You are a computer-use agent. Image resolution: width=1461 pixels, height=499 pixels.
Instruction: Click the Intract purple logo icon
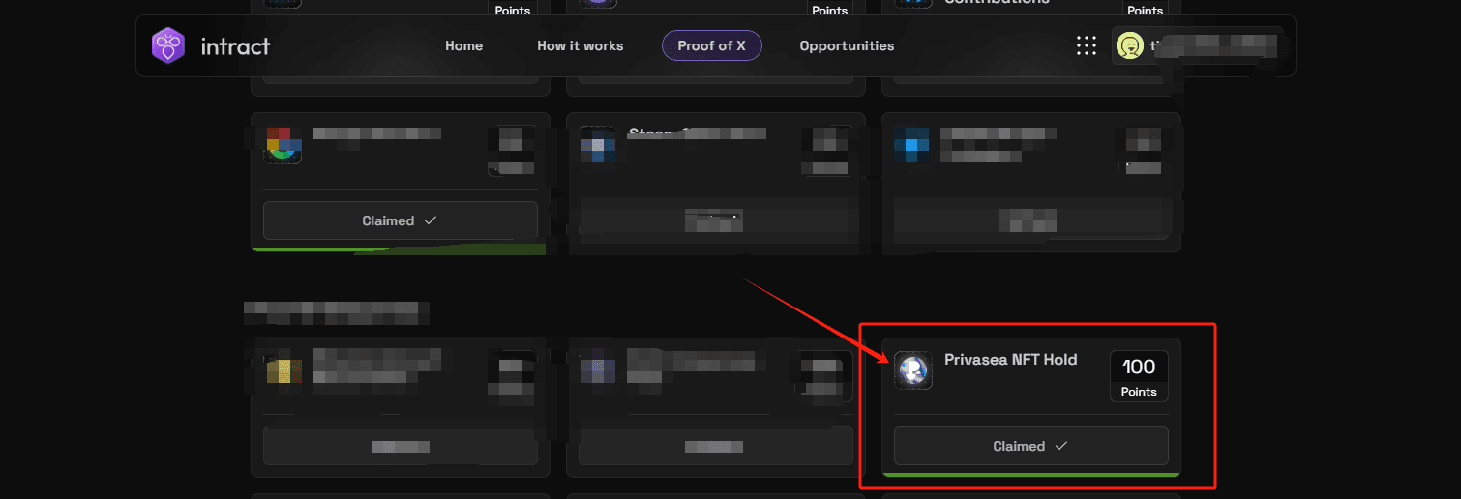tap(168, 45)
